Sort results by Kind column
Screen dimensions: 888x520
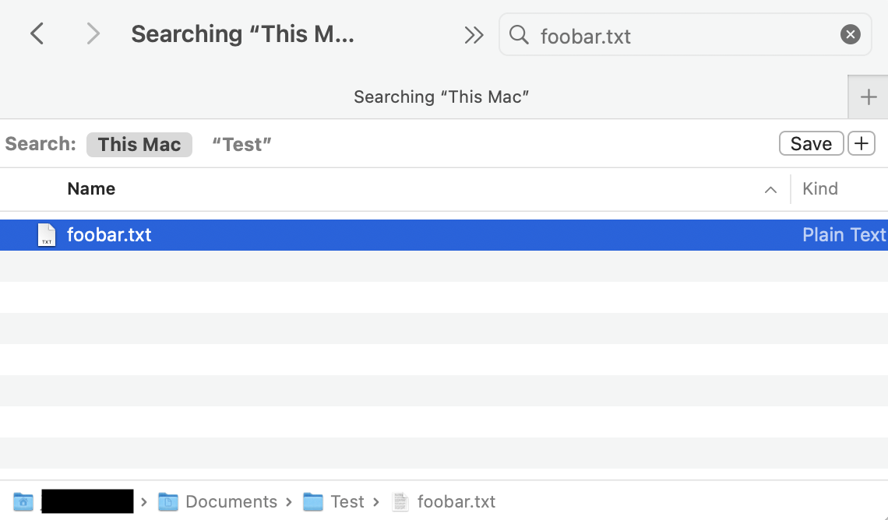click(x=820, y=189)
